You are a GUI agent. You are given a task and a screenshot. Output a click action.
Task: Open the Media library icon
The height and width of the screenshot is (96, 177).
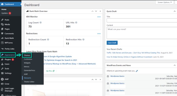click(x=2, y=24)
